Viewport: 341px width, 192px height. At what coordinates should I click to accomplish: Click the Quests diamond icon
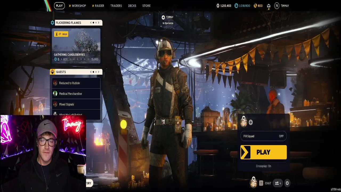[52, 72]
